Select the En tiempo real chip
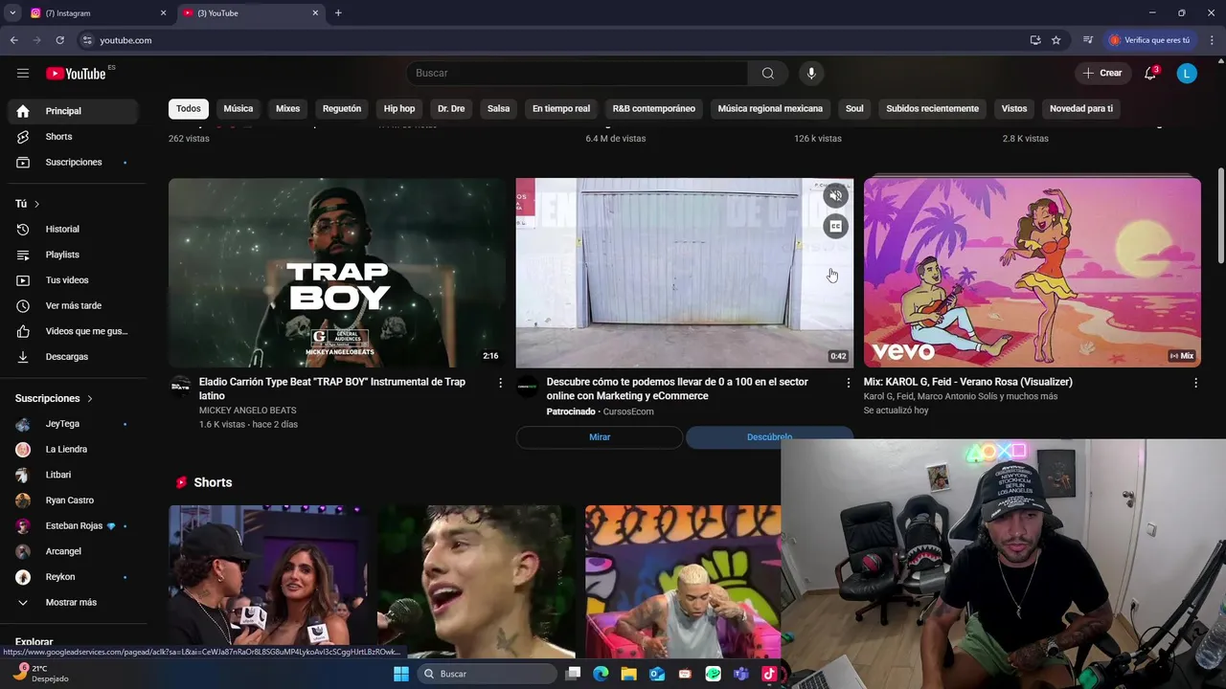The height and width of the screenshot is (689, 1226). (x=561, y=108)
